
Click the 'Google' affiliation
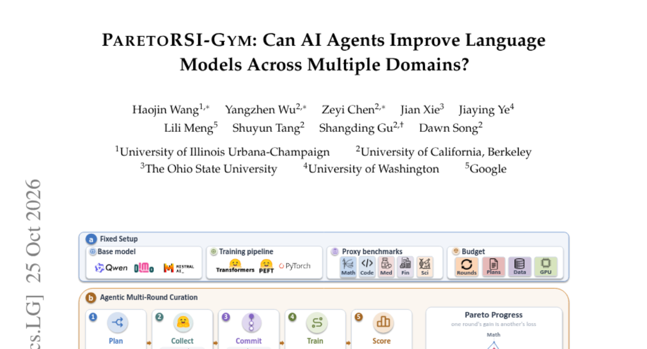coord(488,169)
